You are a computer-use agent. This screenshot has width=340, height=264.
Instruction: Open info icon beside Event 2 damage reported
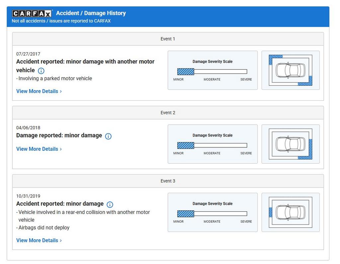pyautogui.click(x=108, y=136)
